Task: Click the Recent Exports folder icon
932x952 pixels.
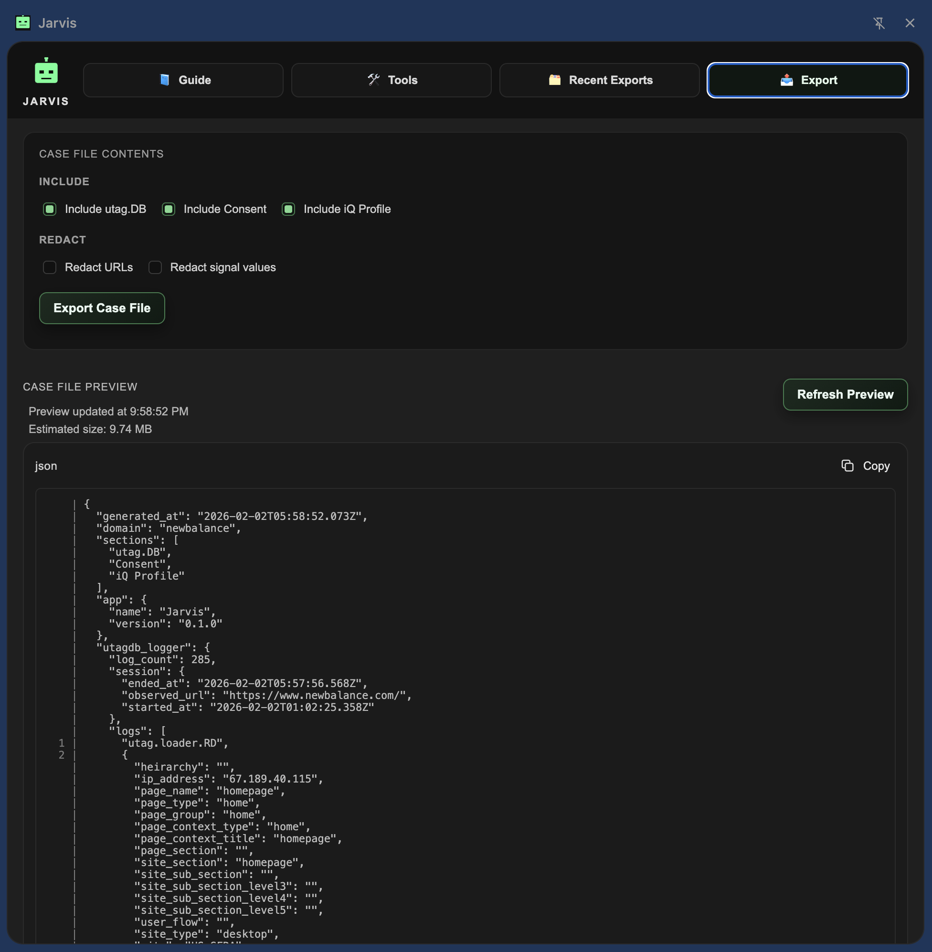Action: (554, 80)
